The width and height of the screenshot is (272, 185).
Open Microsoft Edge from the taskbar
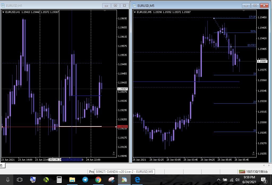pyautogui.click(x=137, y=180)
